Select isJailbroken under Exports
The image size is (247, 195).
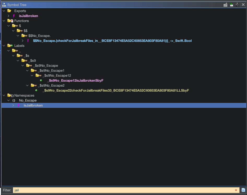(28, 16)
